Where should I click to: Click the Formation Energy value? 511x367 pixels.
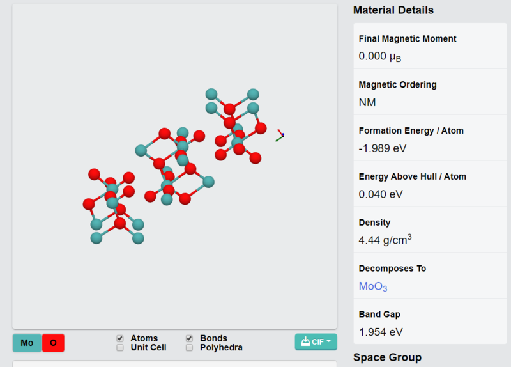point(383,148)
